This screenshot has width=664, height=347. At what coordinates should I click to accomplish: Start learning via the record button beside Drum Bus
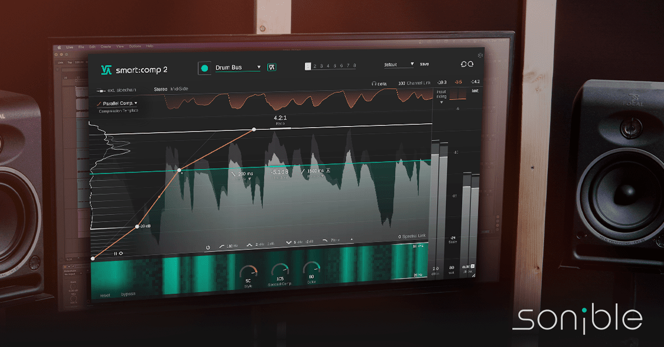click(x=205, y=66)
